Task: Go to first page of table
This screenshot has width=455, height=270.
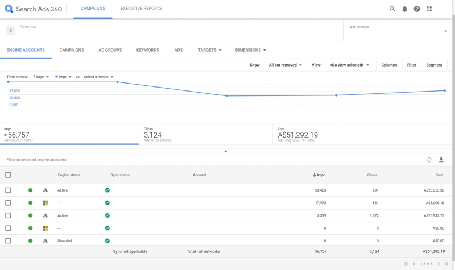Action: [406, 264]
